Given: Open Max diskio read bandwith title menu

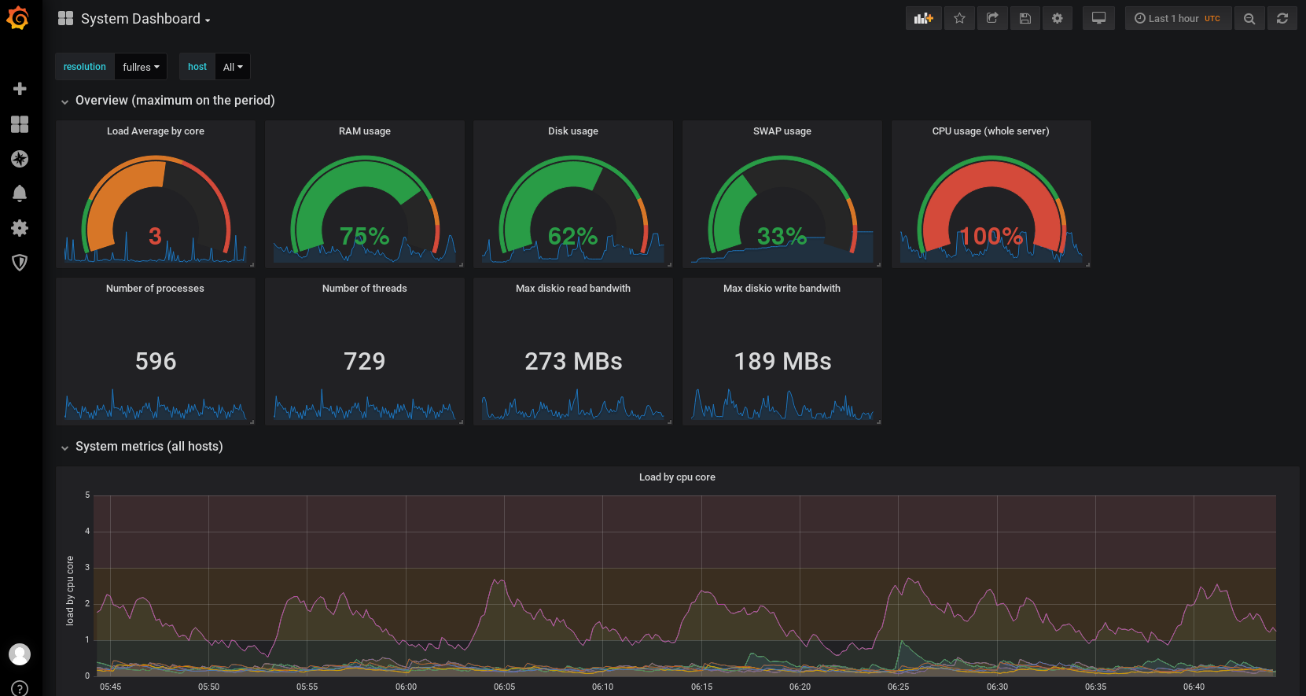Looking at the screenshot, I should [573, 289].
